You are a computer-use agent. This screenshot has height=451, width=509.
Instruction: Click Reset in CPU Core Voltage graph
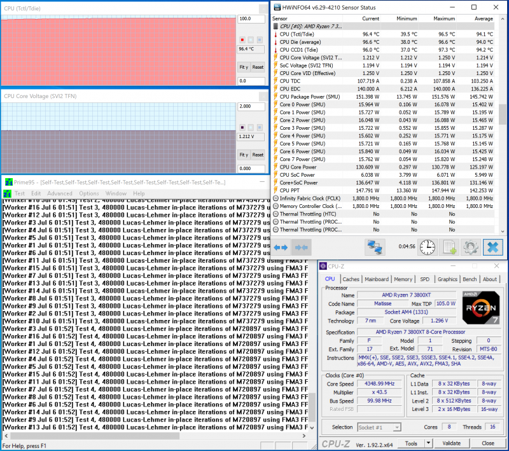(258, 155)
